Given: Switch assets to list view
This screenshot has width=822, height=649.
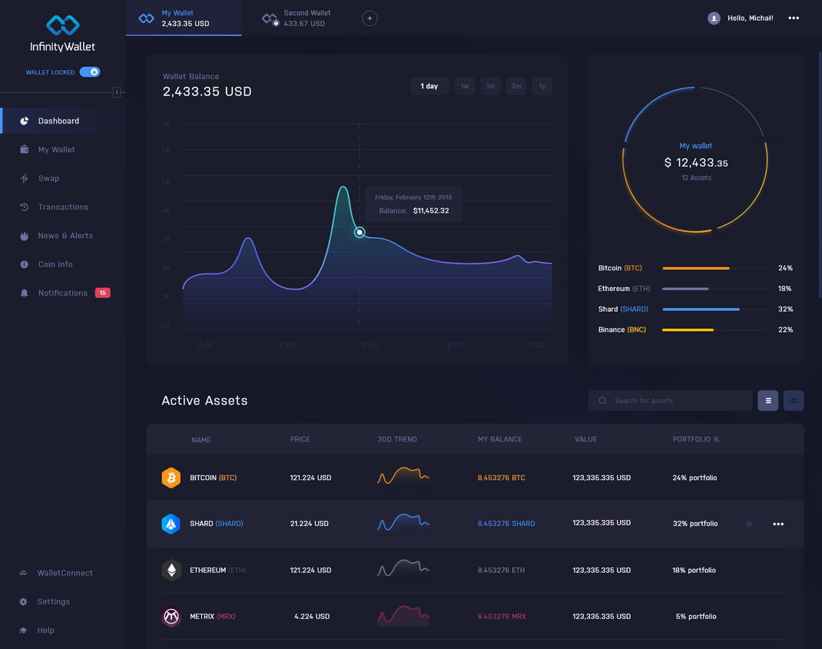Looking at the screenshot, I should (767, 400).
